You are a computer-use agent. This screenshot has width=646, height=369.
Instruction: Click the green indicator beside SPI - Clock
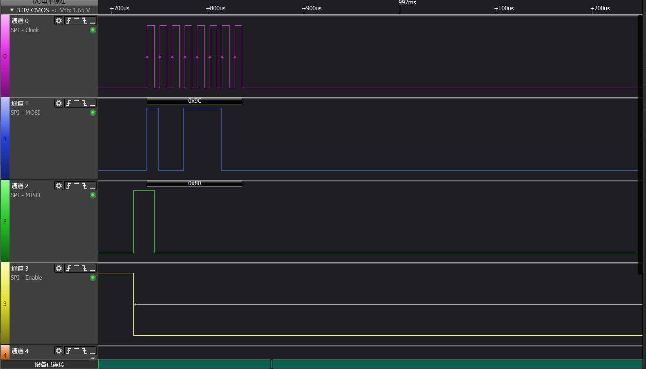click(93, 30)
